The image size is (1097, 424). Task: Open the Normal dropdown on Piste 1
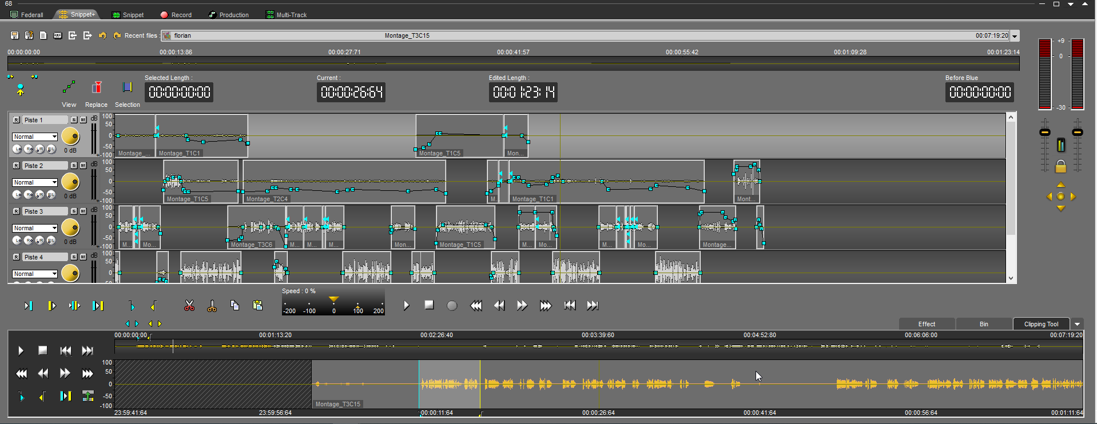click(35, 137)
